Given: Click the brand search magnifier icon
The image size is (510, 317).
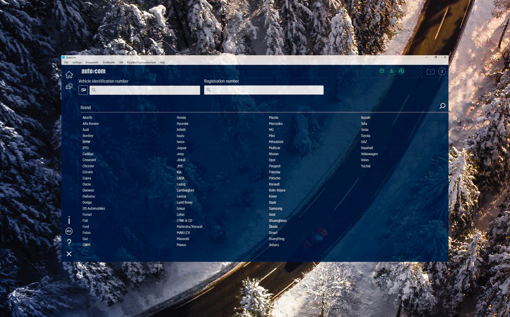Looking at the screenshot, I should [442, 106].
